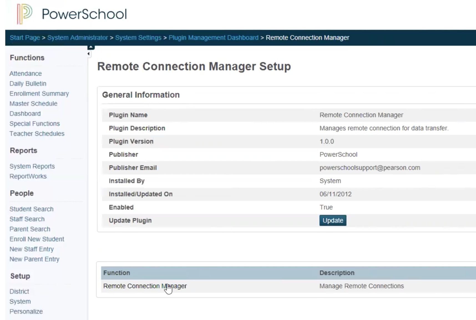This screenshot has height=320, width=476.
Task: Open Master Schedule
Action: (33, 104)
